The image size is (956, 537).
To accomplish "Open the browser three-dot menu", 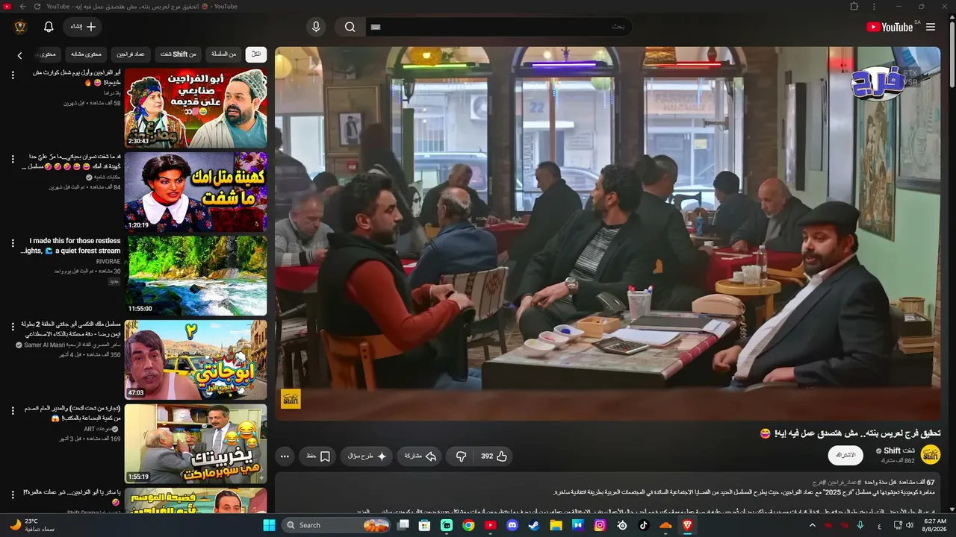I will [x=875, y=7].
